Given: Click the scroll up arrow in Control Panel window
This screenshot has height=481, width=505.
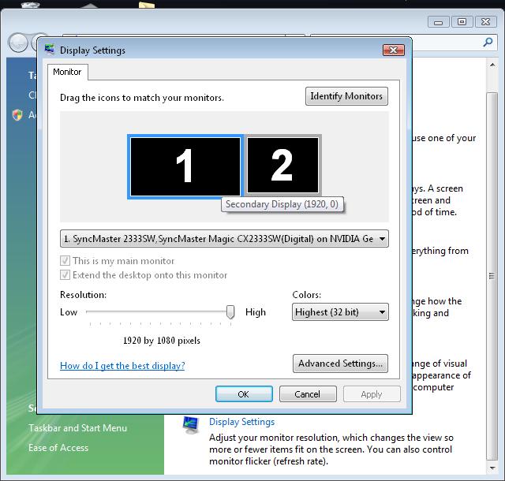Looking at the screenshot, I should point(492,65).
